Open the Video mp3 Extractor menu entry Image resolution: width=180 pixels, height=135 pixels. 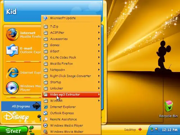pyautogui.click(x=71, y=94)
